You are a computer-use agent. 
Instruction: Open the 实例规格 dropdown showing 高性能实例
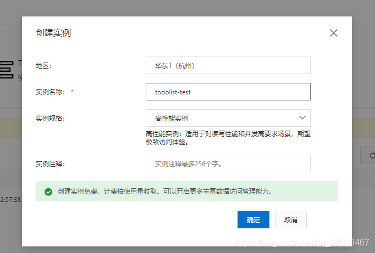pos(228,118)
